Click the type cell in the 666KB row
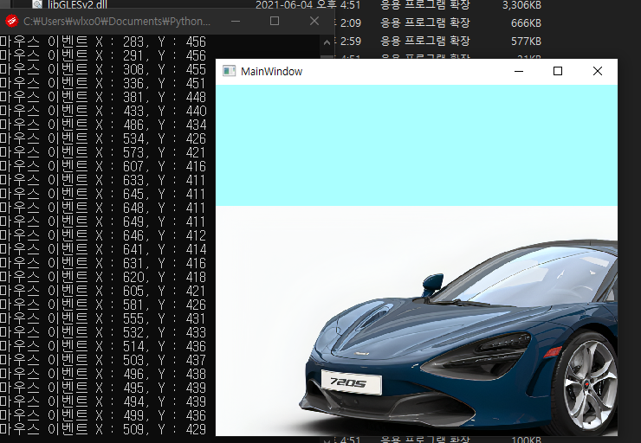 (x=425, y=22)
